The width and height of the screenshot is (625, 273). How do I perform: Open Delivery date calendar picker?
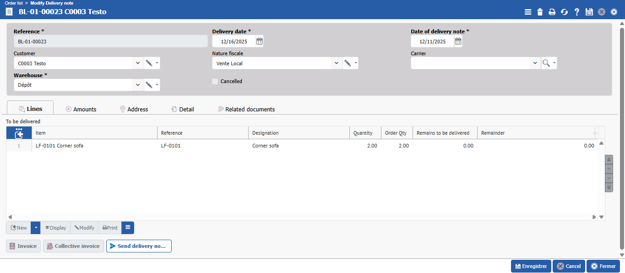[x=259, y=42]
